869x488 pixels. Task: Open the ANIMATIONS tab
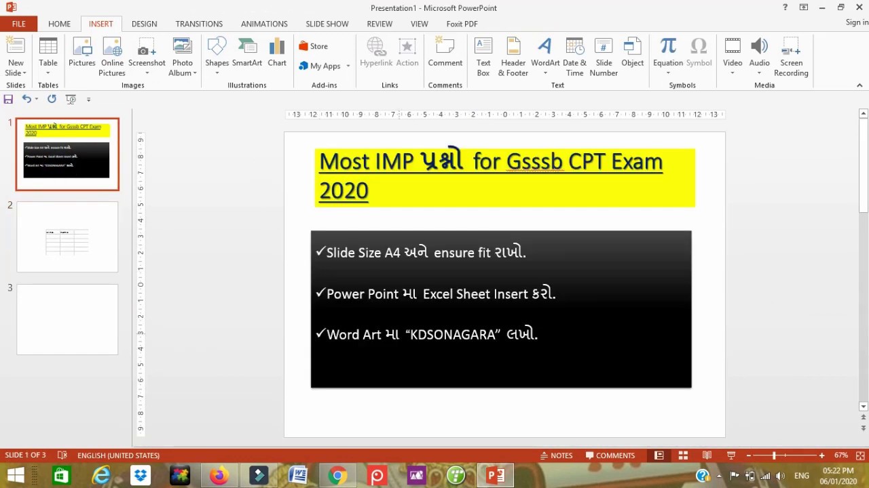(264, 24)
